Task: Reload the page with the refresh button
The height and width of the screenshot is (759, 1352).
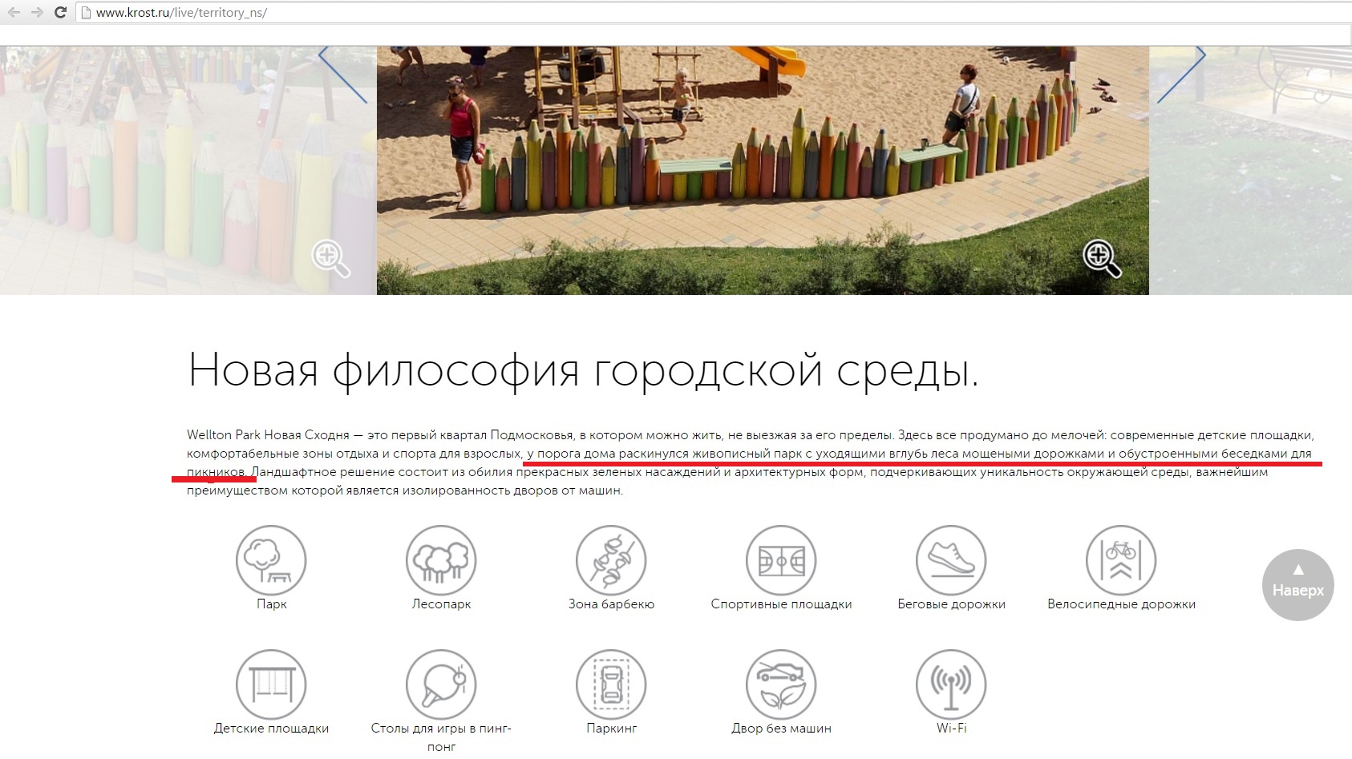Action: pos(60,12)
